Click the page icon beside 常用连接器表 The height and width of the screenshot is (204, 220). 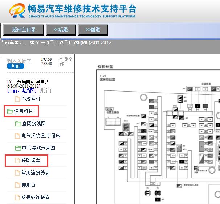(x=17, y=173)
